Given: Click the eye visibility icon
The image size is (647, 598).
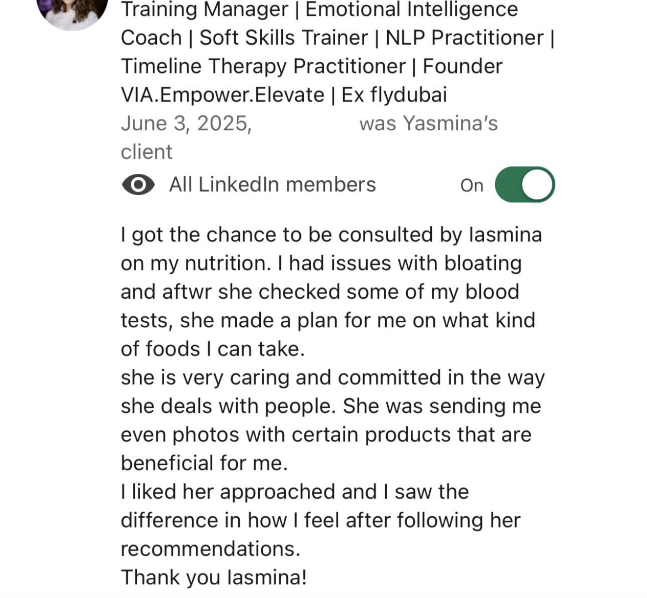Looking at the screenshot, I should point(138,185).
